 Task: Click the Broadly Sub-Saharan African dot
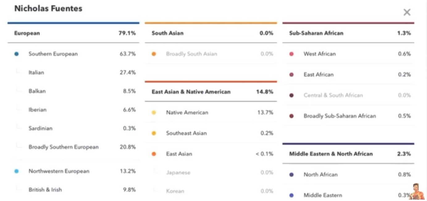pos(291,116)
